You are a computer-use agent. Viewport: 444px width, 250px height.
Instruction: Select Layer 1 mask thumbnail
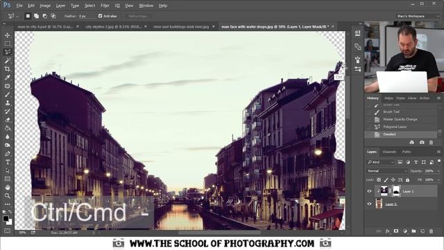pos(396,191)
